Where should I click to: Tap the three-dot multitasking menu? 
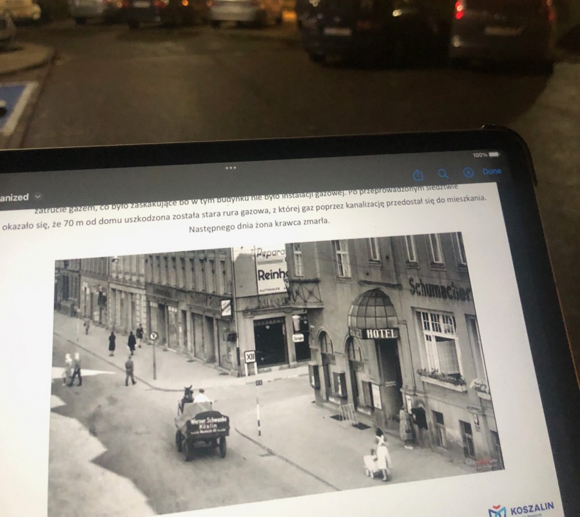point(231,168)
